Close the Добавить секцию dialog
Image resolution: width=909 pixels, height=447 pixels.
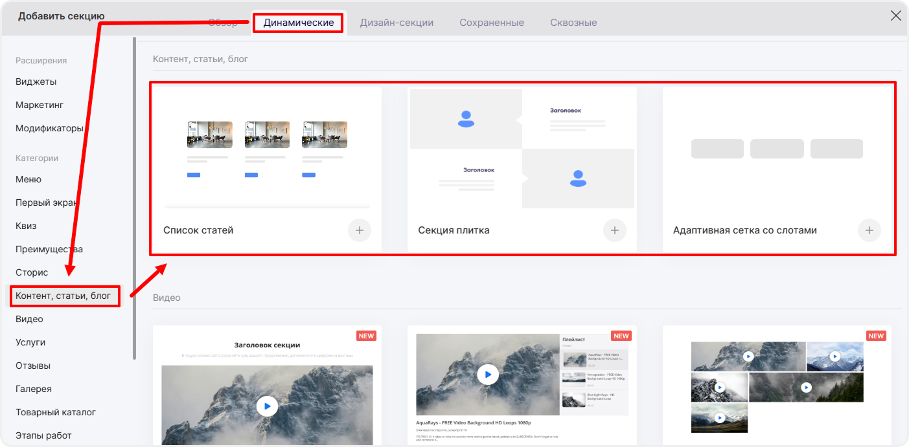coord(895,16)
